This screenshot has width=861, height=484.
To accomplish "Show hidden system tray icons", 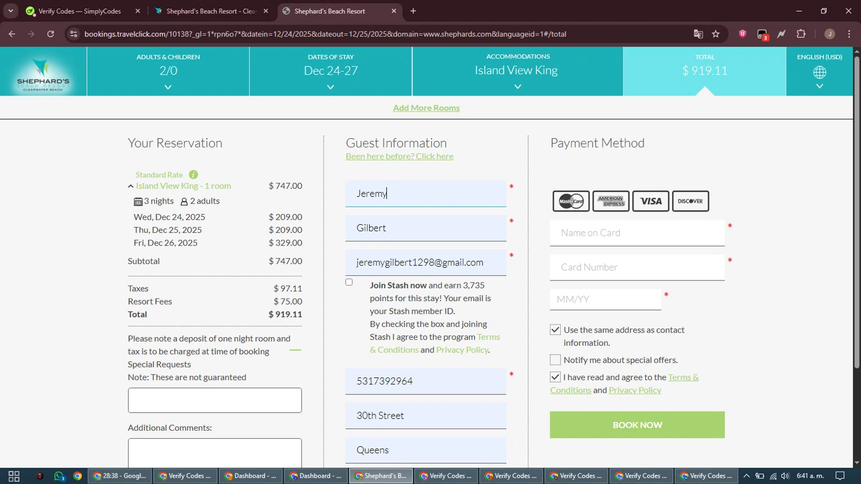I will (746, 476).
